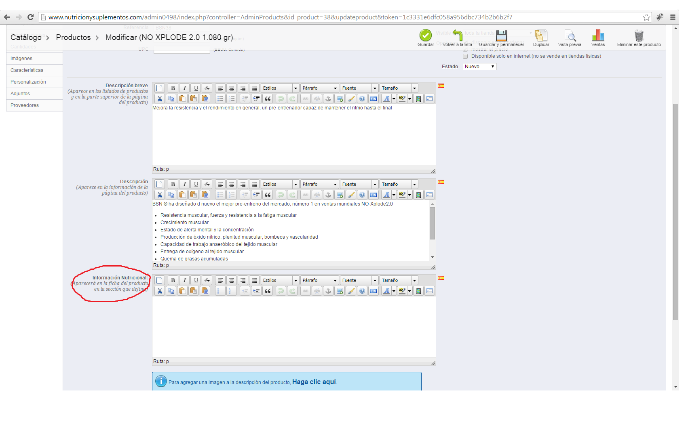Click Productos breadcrumb link
The image size is (688, 424).
73,37
